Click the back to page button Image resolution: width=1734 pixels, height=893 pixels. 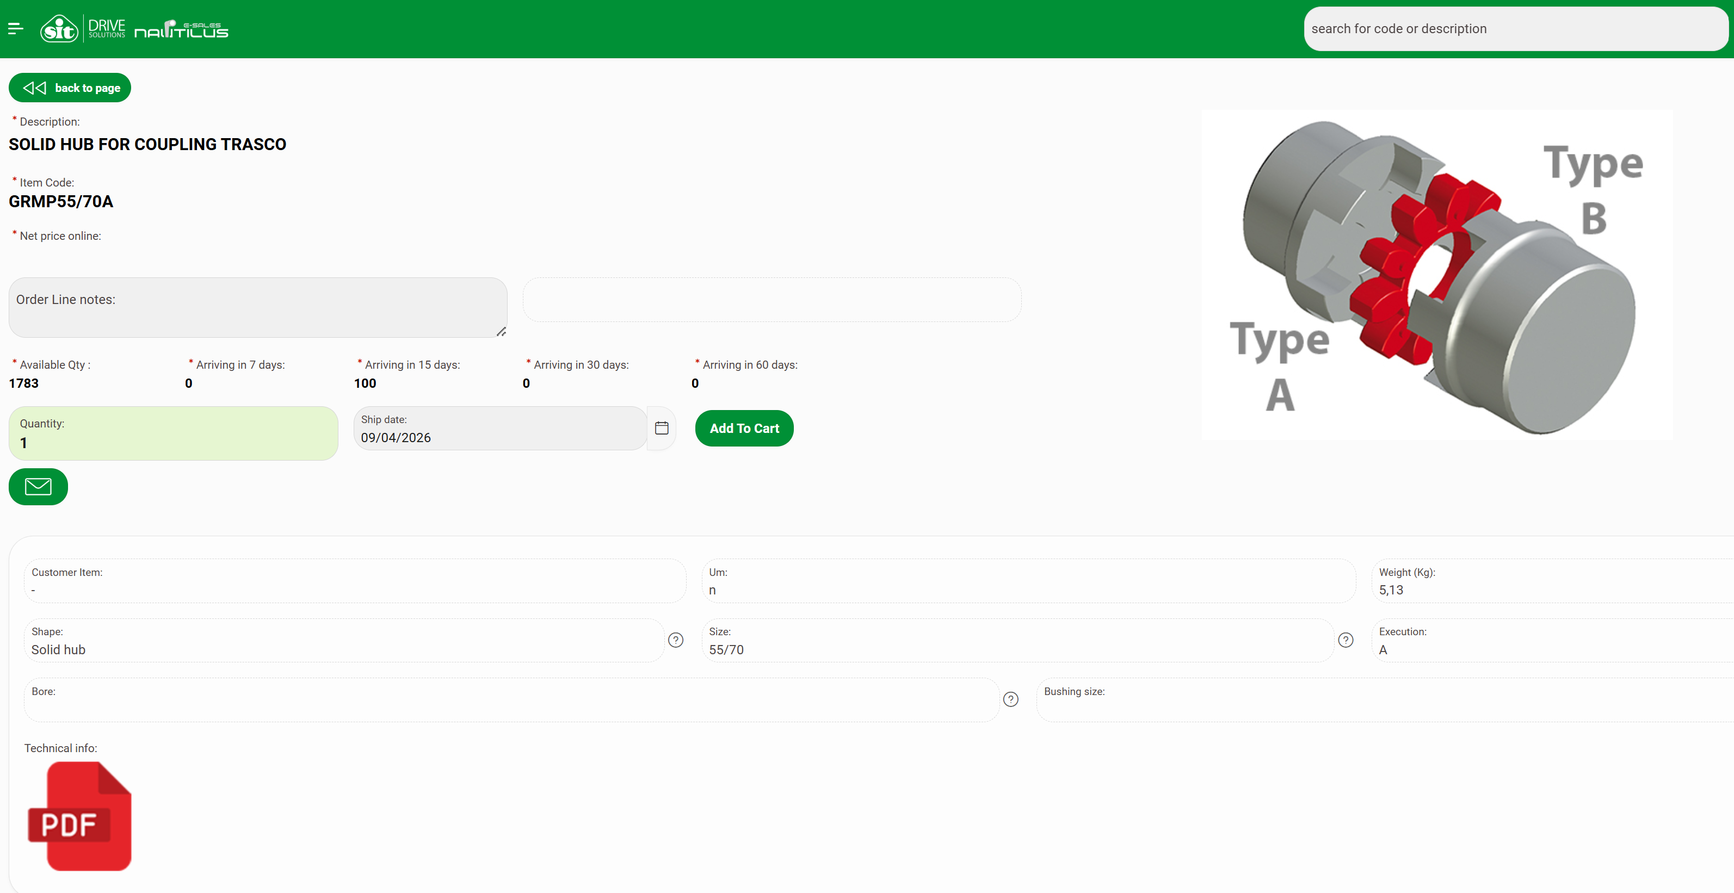point(70,88)
